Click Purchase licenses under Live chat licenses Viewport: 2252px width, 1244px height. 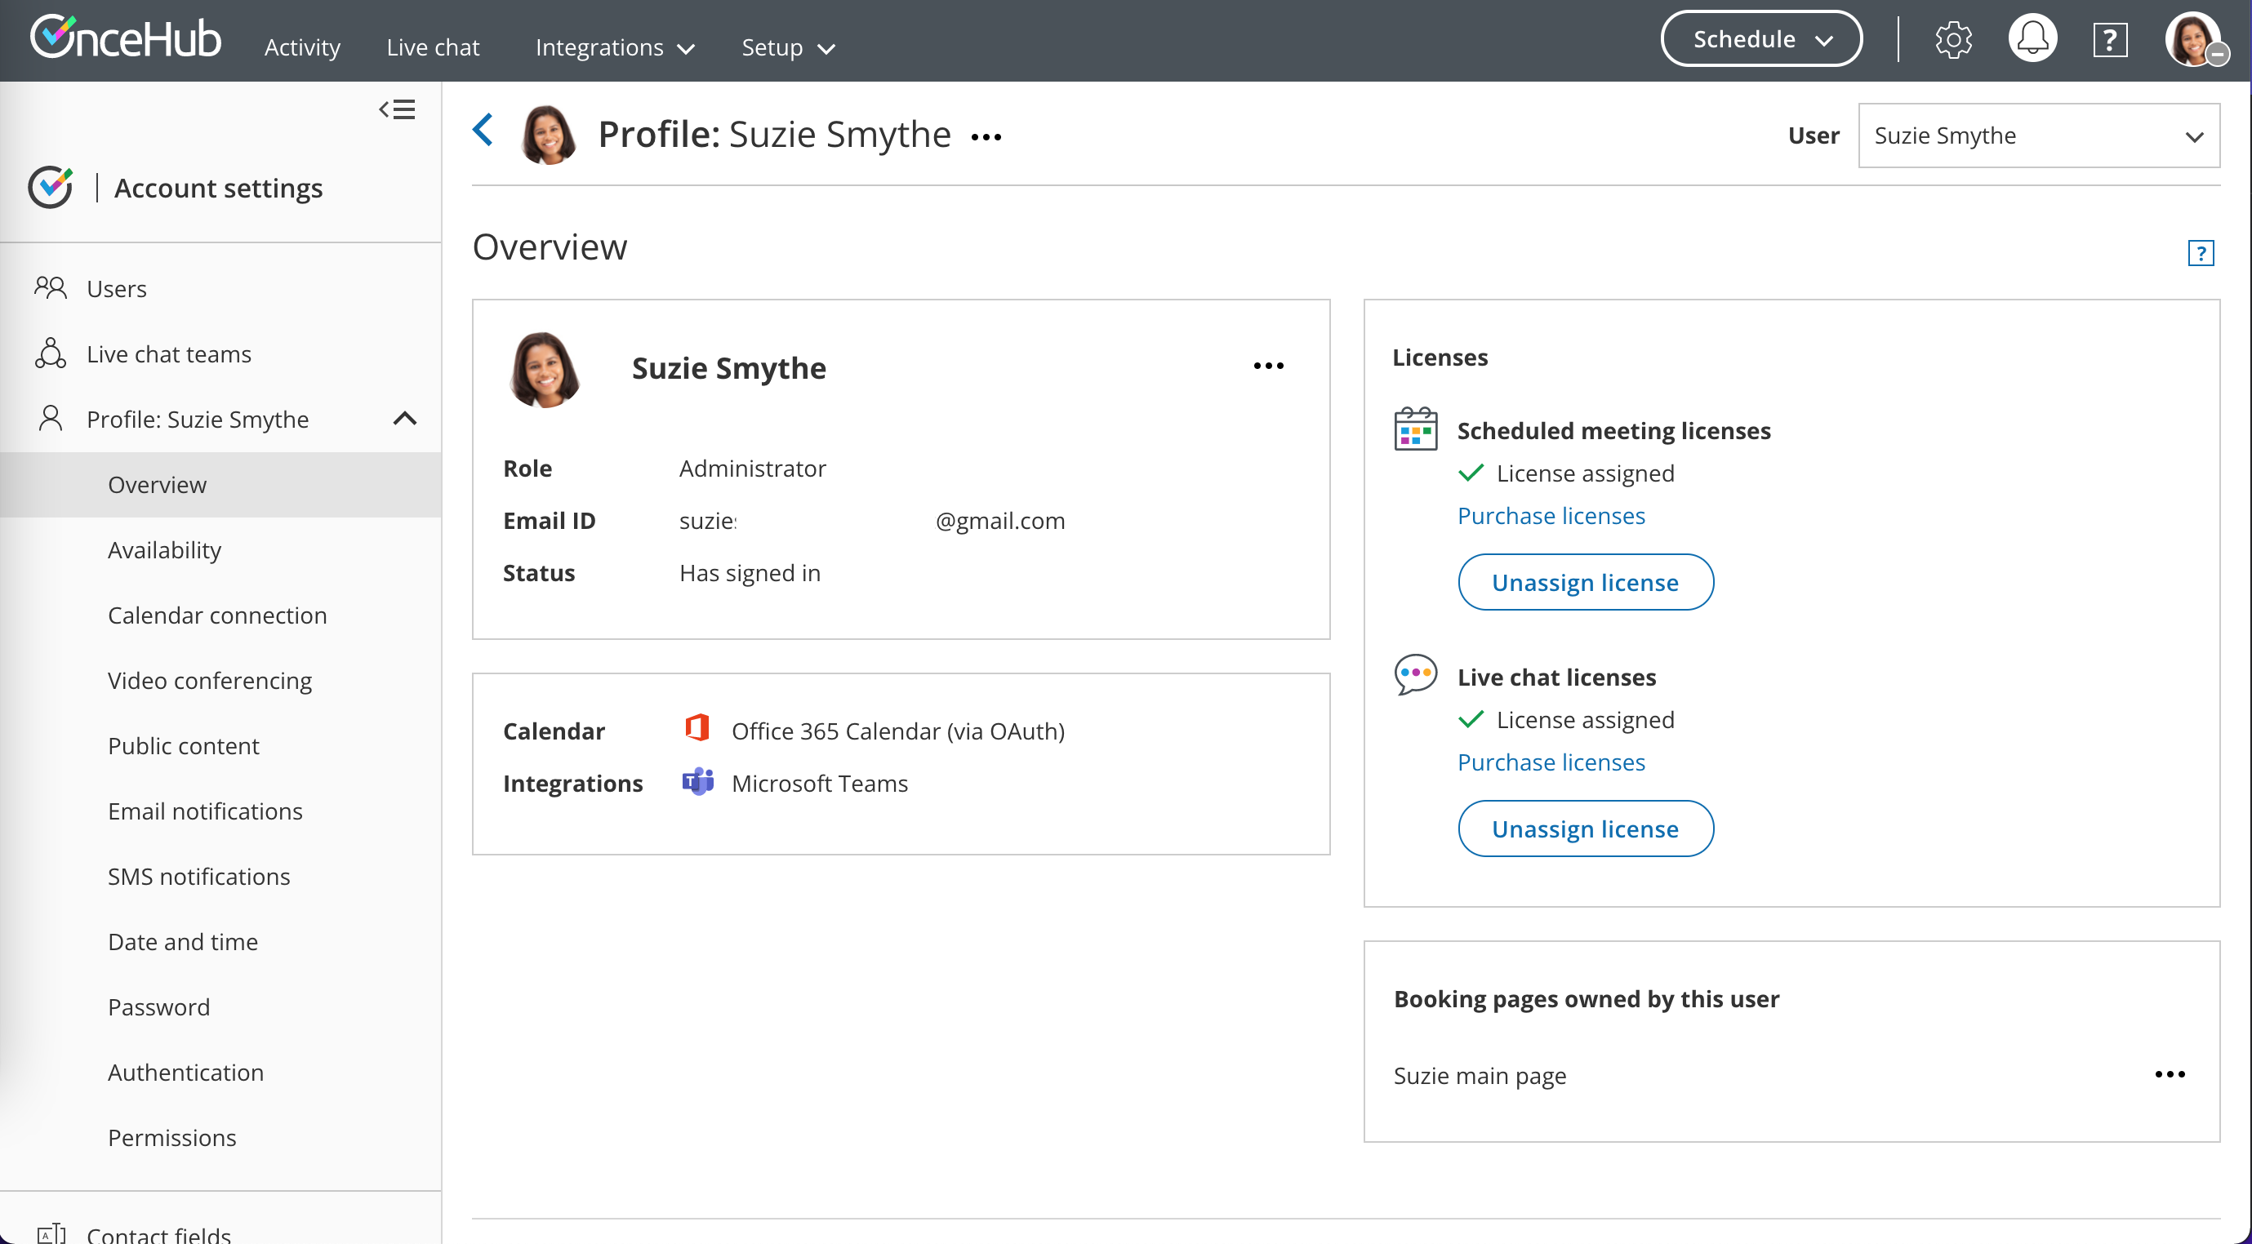1551,762
